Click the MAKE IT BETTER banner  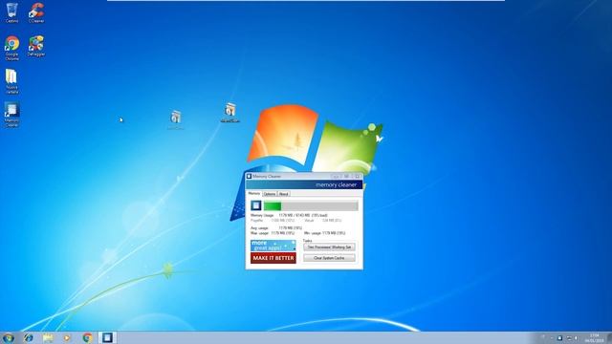pyautogui.click(x=273, y=258)
